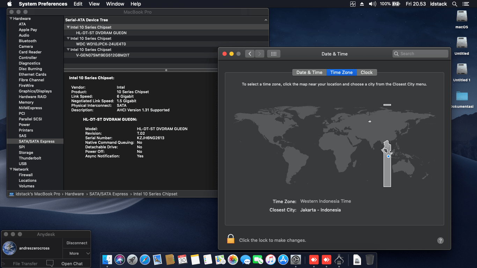The width and height of the screenshot is (477, 268).
Task: Go back in Date & Time toolbar
Action: [x=250, y=54]
